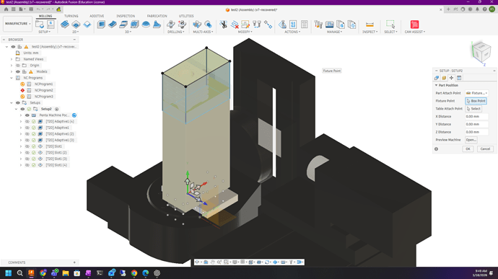498x279 pixels.
Task: Collapse the Part Position section
Action: (436, 85)
